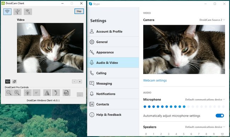Screen dimensions: 230x137
Task: Select Audio & Video settings
Action: tap(113, 63)
